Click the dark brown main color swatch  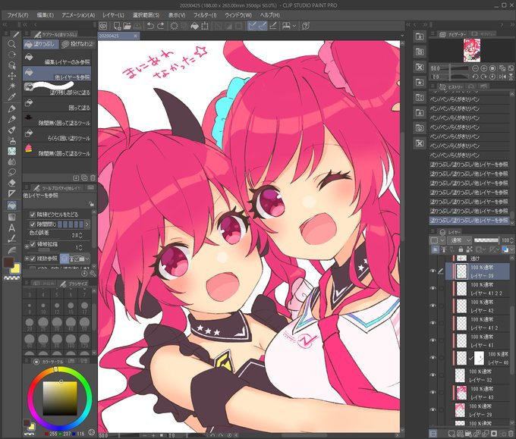[x=8, y=262]
